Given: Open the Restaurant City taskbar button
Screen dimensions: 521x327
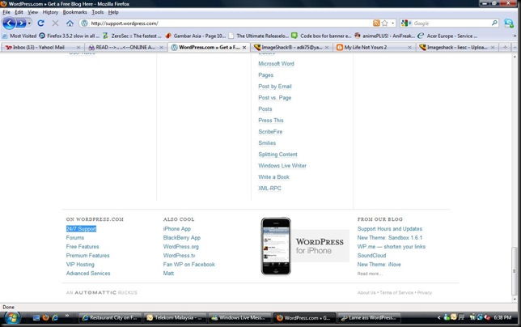Looking at the screenshot, I should tap(110, 318).
